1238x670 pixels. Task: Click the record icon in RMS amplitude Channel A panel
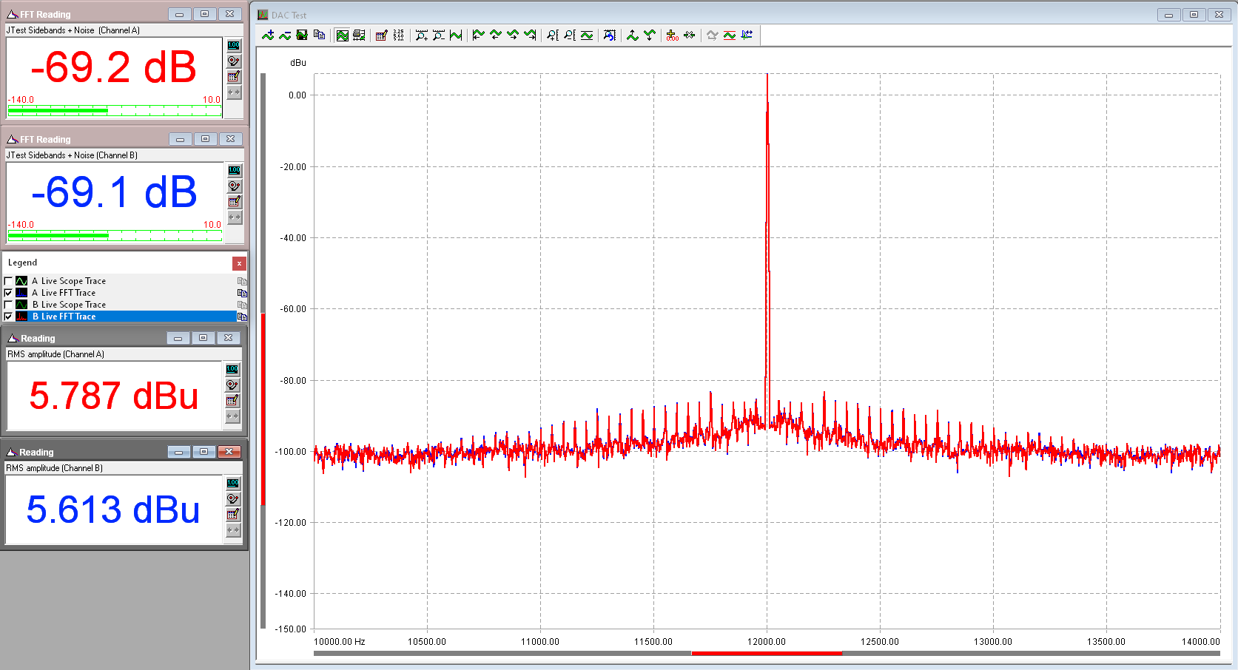pos(232,385)
